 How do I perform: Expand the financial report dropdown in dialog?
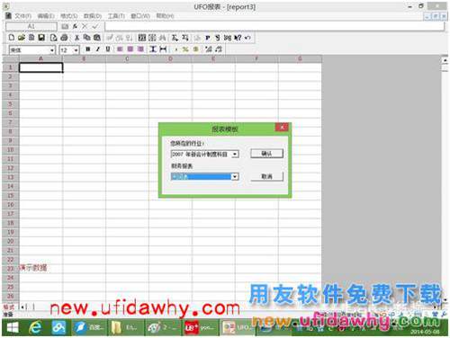[x=235, y=176]
